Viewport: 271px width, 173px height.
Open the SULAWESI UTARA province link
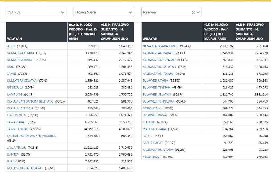click(155, 81)
